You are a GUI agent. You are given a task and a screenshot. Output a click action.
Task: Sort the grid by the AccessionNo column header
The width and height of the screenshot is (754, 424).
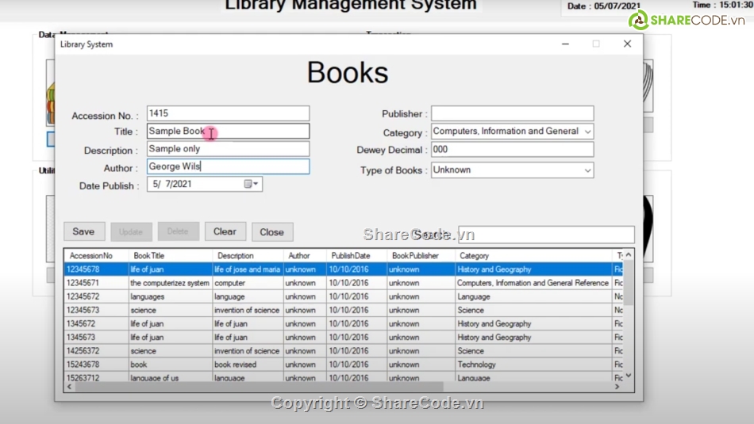(x=90, y=256)
